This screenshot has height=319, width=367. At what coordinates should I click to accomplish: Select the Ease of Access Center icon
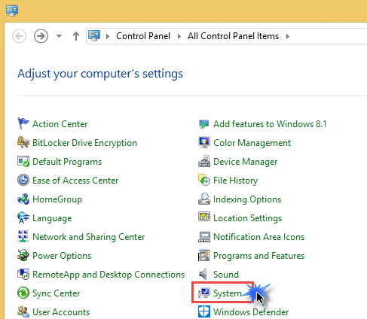pyautogui.click(x=23, y=180)
